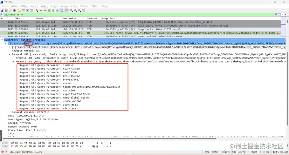Find a packet with the magnifier icon

click(x=37, y=11)
